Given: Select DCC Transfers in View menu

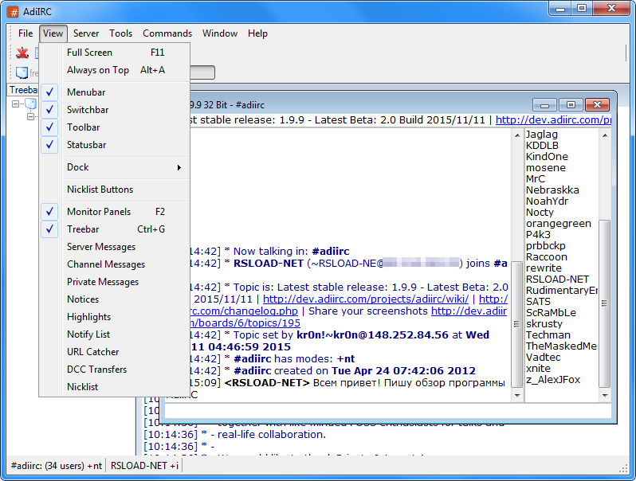Looking at the screenshot, I should point(115,370).
